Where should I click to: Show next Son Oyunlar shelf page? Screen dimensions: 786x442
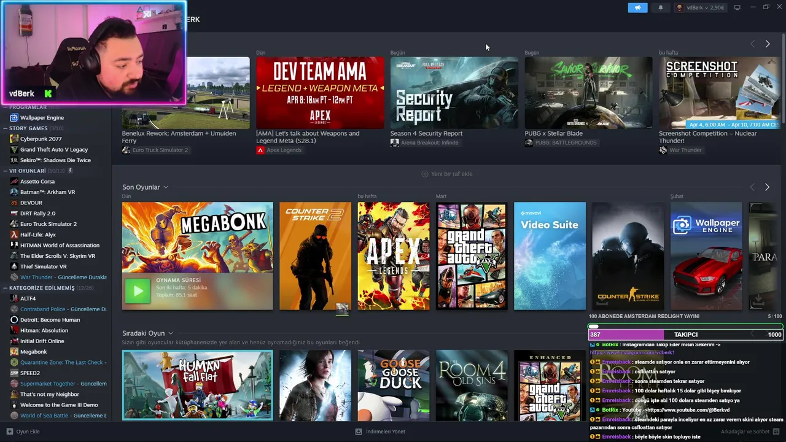[x=767, y=187]
